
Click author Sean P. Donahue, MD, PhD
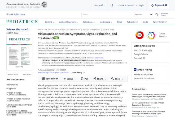click(58, 48)
